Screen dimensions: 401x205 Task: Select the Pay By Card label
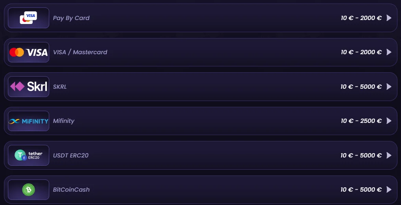tap(71, 18)
